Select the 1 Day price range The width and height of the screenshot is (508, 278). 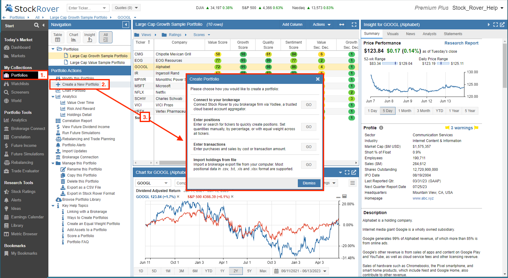[372, 111]
